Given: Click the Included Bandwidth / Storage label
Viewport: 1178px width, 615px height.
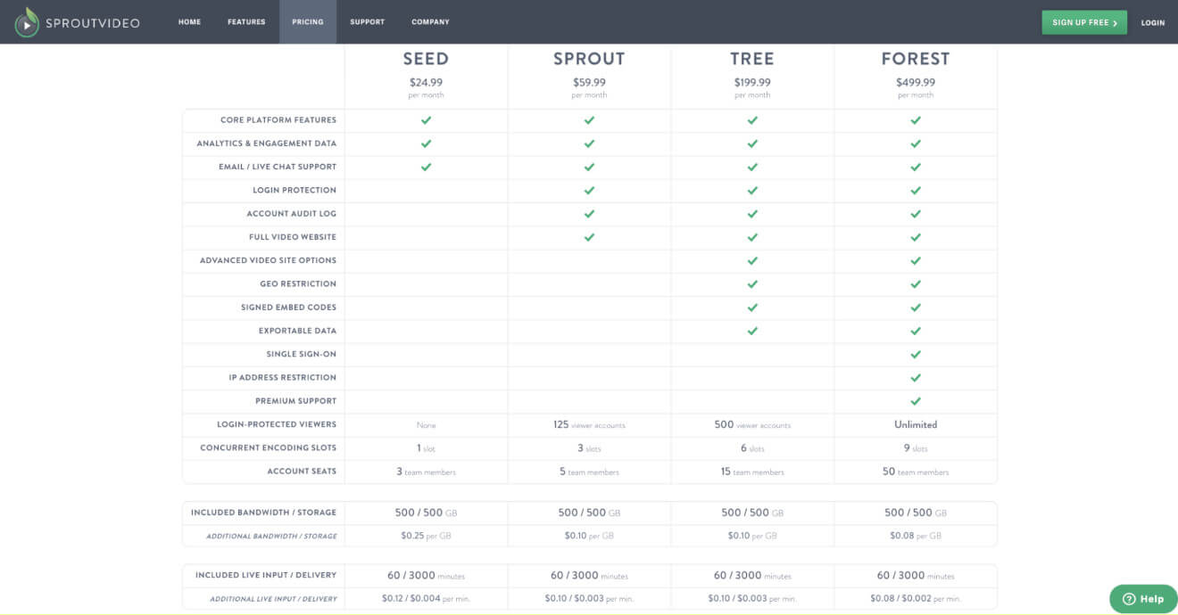Looking at the screenshot, I should coord(263,512).
